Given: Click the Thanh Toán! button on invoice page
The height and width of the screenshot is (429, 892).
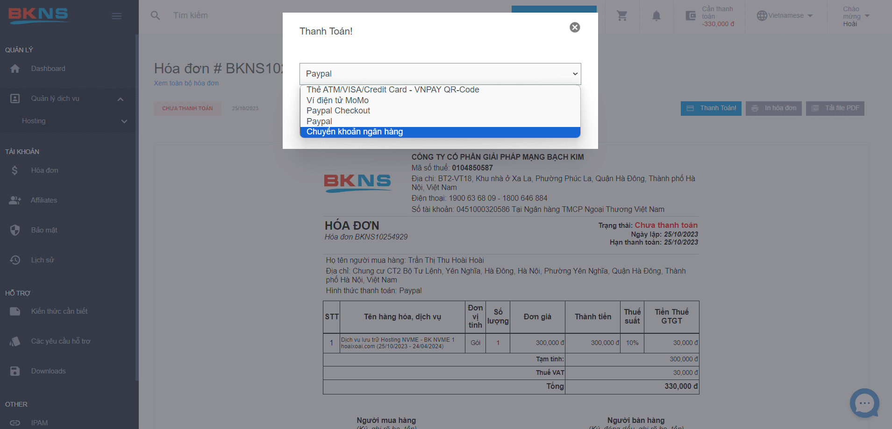Looking at the screenshot, I should [711, 108].
